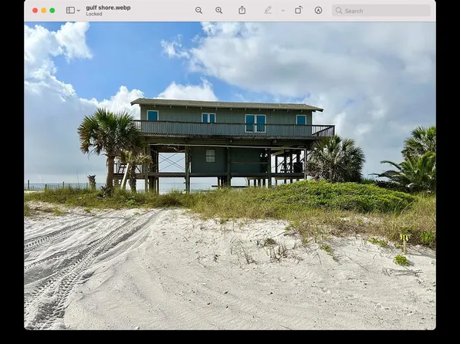Image resolution: width=460 pixels, height=344 pixels.
Task: Expand the highlight color options chevron
Action: 282,11
